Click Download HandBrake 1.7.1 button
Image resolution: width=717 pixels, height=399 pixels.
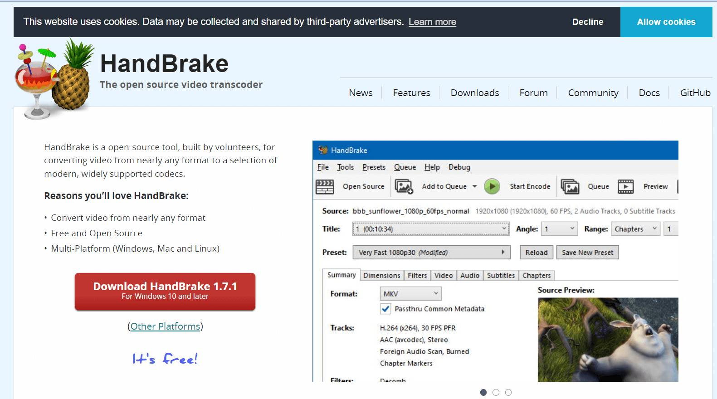(x=165, y=292)
